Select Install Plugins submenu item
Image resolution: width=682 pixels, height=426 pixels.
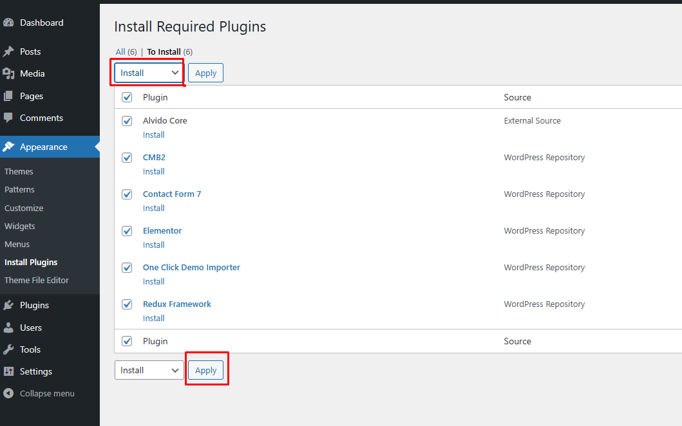[x=31, y=262]
